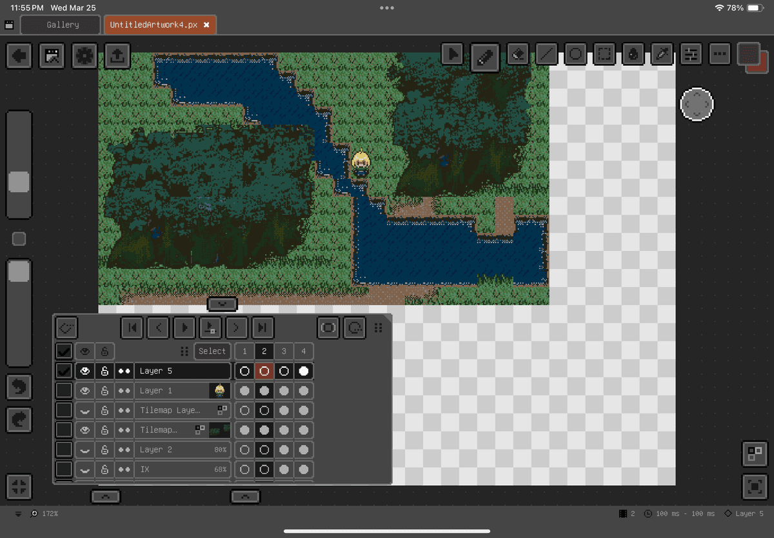The image size is (774, 538).
Task: Choose the Ellipse shape tool
Action: (576, 55)
